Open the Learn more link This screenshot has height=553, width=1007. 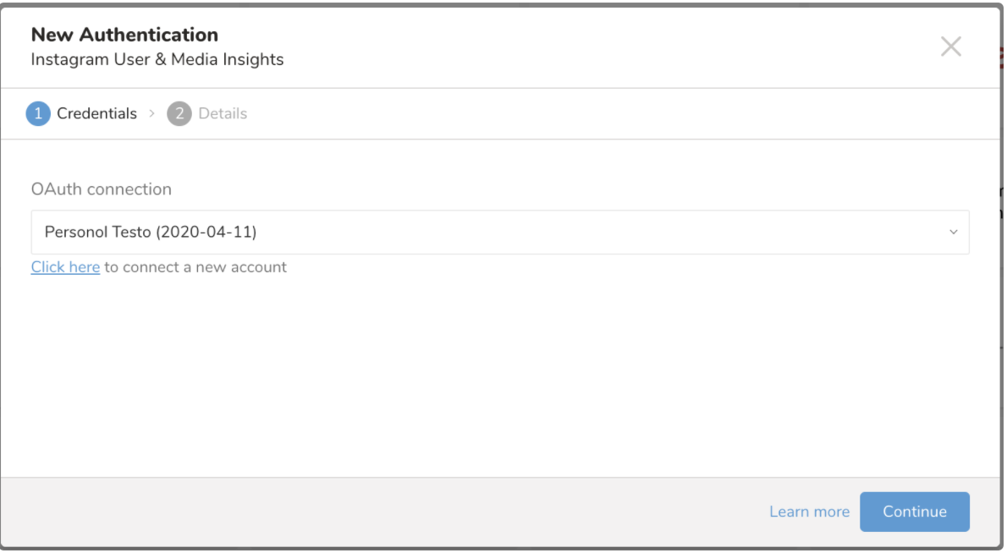[809, 512]
